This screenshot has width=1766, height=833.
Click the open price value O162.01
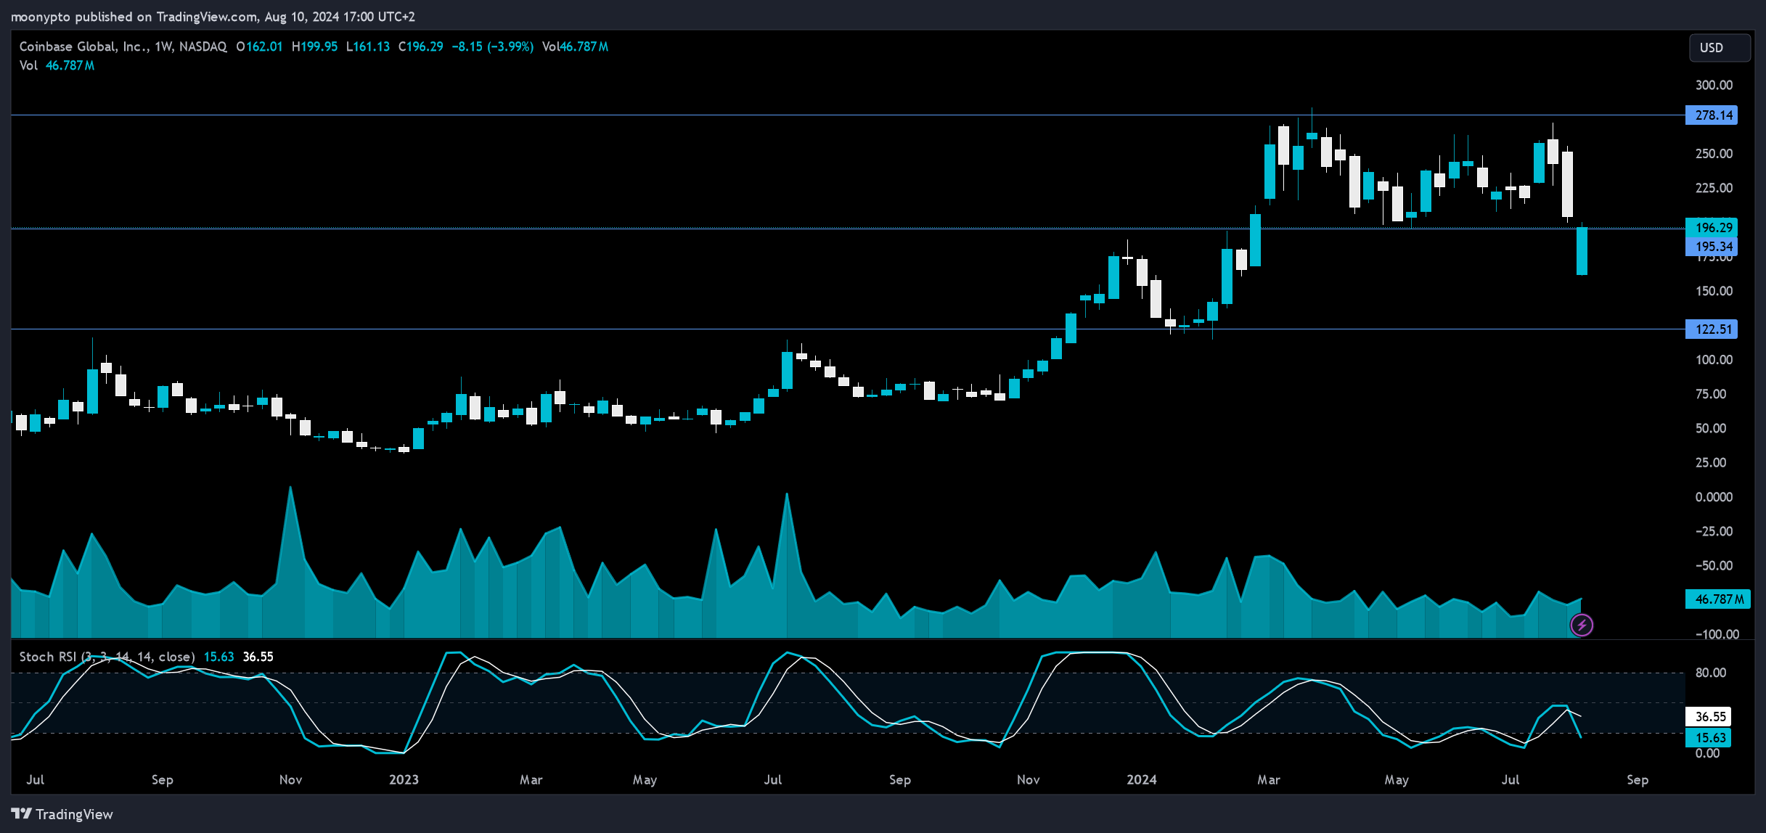(x=259, y=46)
